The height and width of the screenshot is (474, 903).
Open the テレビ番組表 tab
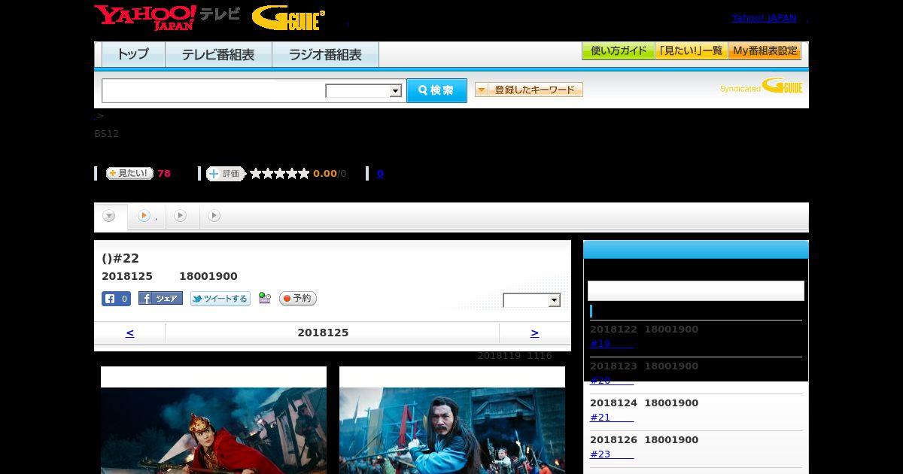[x=218, y=54]
